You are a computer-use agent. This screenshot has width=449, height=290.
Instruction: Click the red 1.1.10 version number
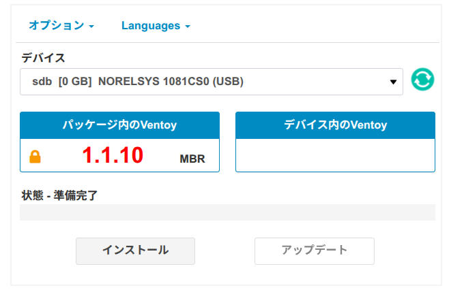coord(113,156)
